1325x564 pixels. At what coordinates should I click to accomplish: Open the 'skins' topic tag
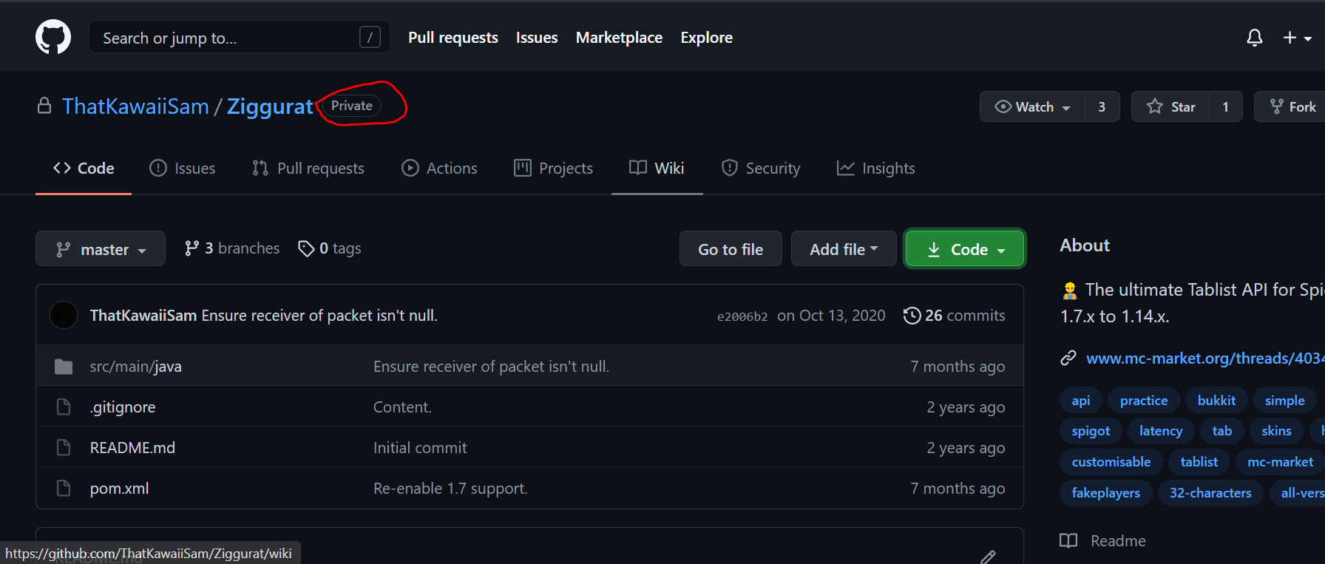coord(1276,431)
